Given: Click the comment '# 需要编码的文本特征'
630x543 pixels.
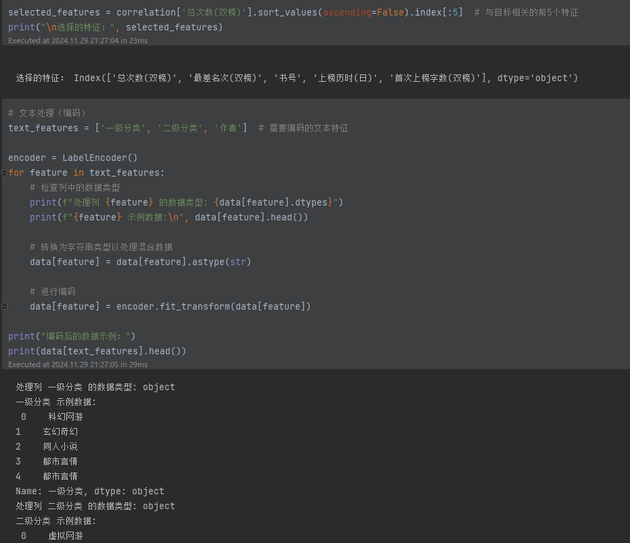Looking at the screenshot, I should [303, 128].
